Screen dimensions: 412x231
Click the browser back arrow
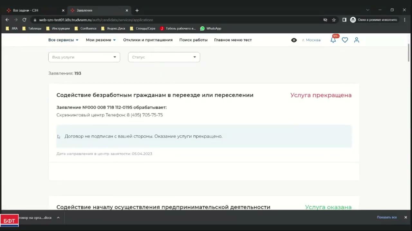7,20
